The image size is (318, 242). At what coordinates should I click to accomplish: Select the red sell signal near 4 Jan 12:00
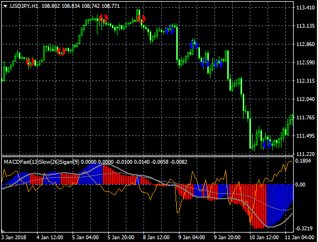pyautogui.click(x=61, y=51)
